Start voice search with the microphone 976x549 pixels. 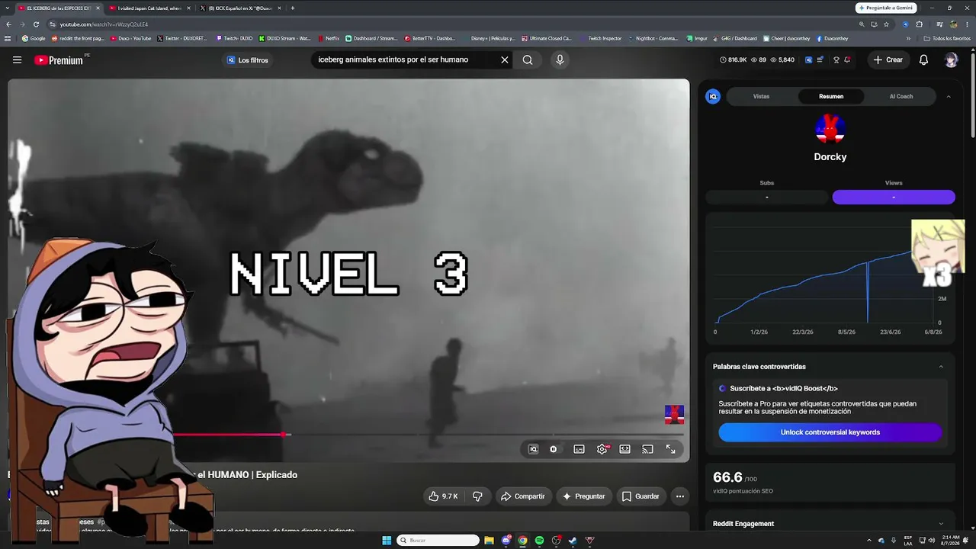[x=560, y=59]
